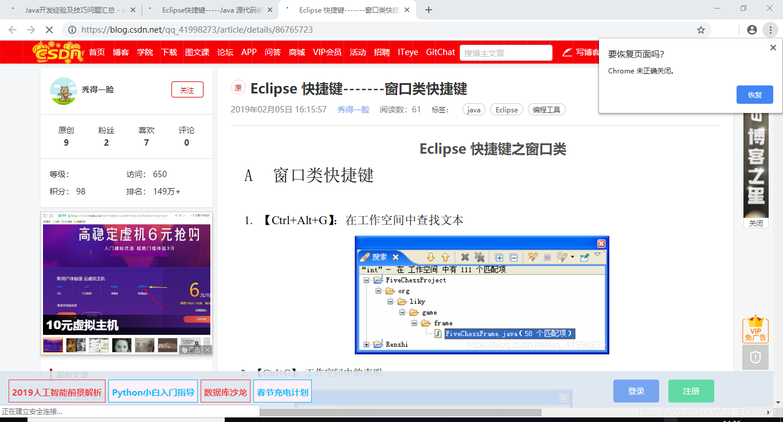Screen dimensions: 783x422
Task: Stop loading the current page
Action: click(x=49, y=30)
